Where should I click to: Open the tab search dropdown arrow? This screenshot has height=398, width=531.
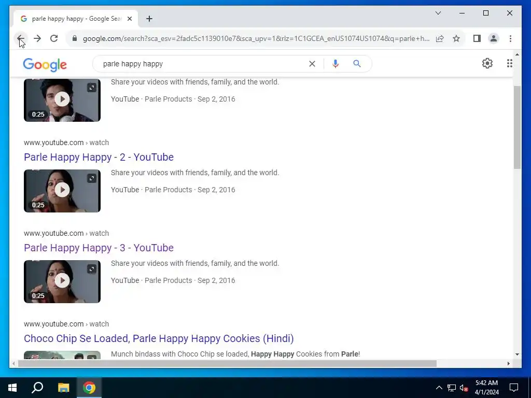point(438,13)
